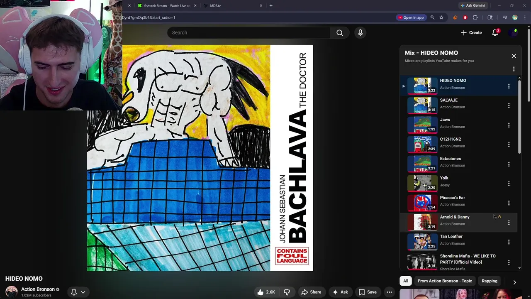Click the Mix playlist panel scrollbar
The image size is (531, 299).
click(519, 116)
